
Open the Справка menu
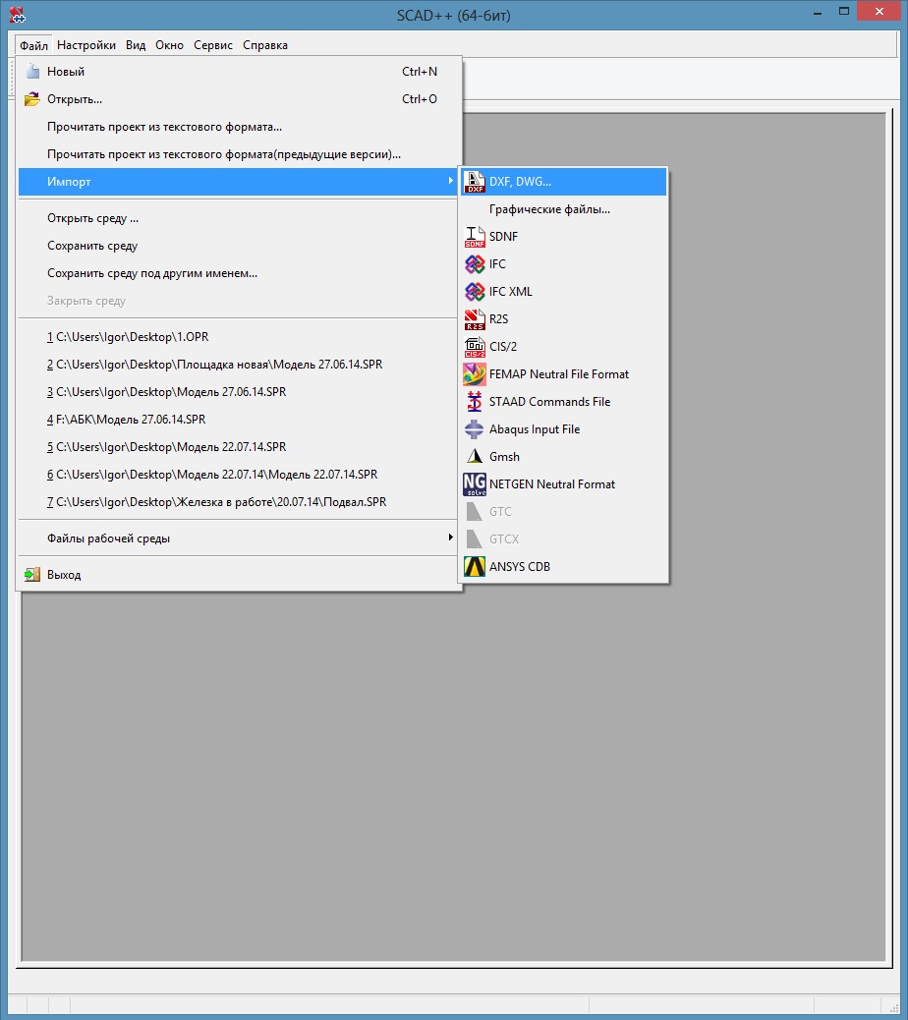[265, 45]
